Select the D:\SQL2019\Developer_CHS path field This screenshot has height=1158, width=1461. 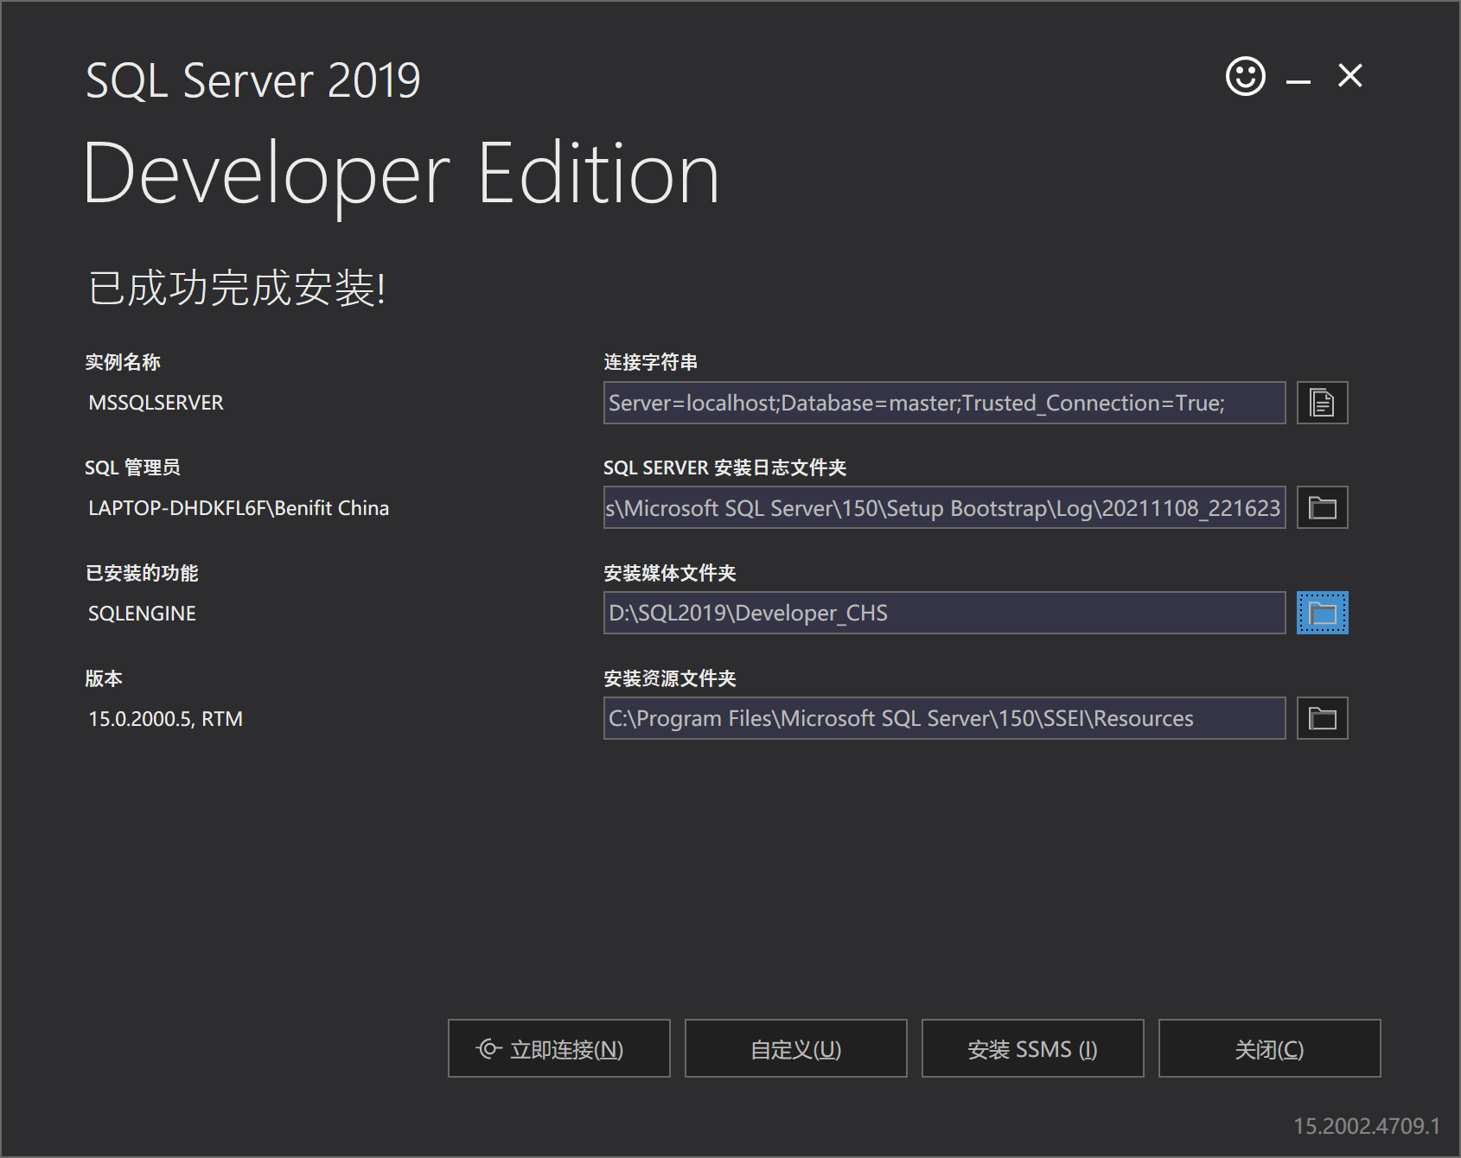(x=944, y=614)
